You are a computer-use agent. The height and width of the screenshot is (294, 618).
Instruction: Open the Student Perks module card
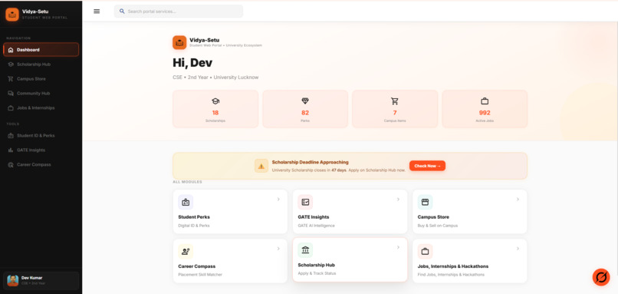point(230,212)
